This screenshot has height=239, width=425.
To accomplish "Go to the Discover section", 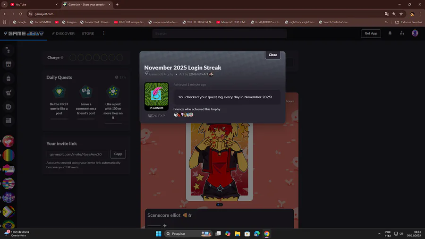I will click(x=63, y=34).
